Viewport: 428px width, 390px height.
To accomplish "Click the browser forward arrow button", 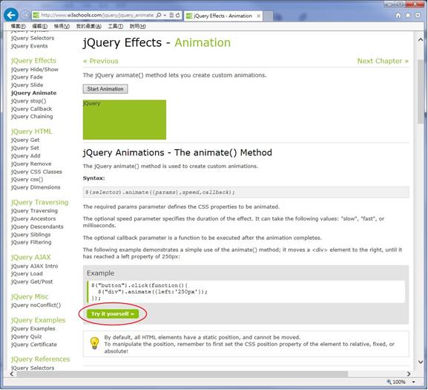I will click(24, 15).
